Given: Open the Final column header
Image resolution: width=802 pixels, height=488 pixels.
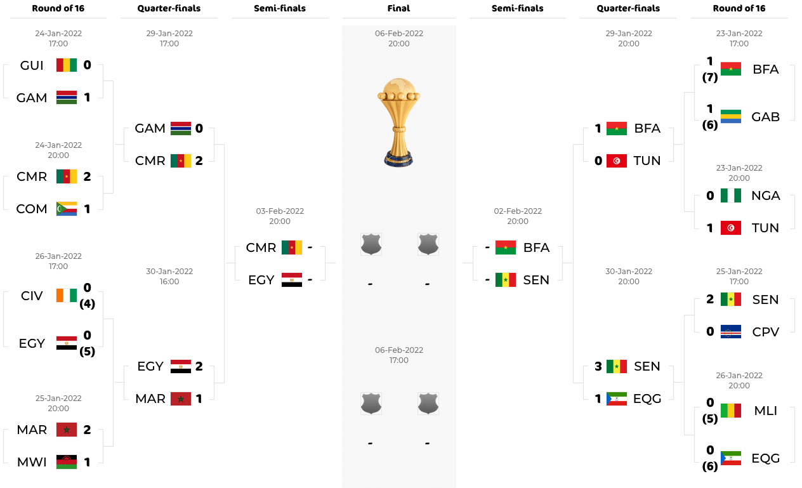Looking at the screenshot, I should 398,8.
